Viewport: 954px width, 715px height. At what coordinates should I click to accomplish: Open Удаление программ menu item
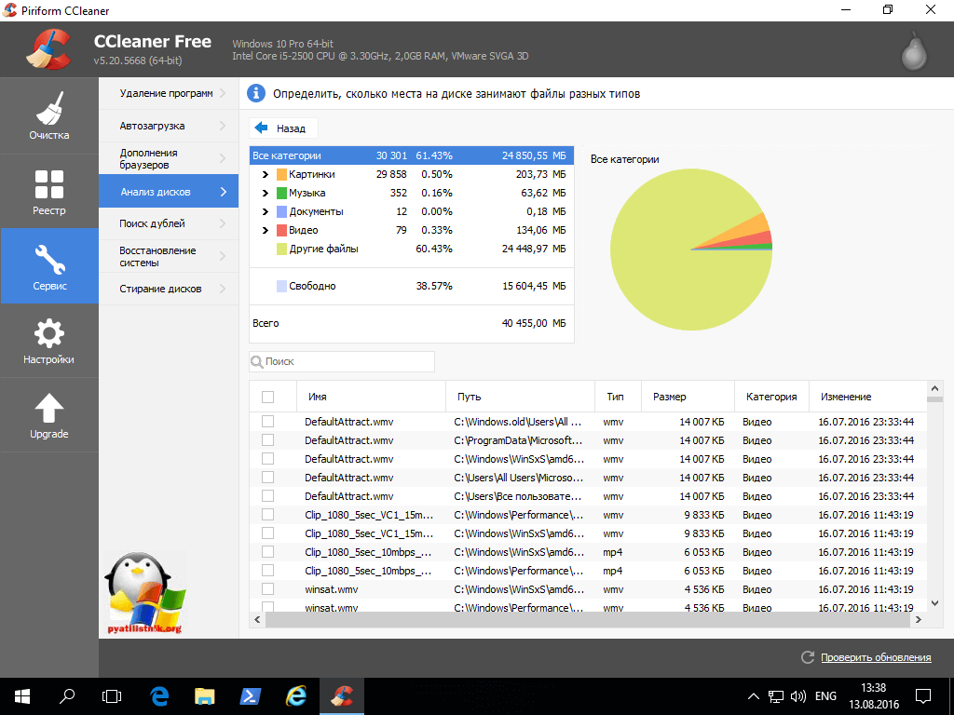[169, 93]
